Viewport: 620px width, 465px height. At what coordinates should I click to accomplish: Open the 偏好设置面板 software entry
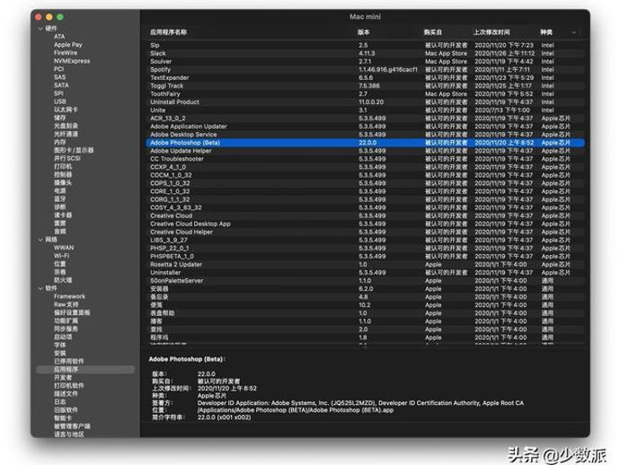point(72,312)
